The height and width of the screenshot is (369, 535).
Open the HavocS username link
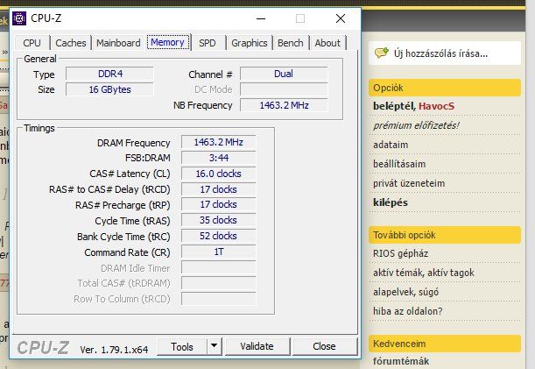tap(436, 106)
